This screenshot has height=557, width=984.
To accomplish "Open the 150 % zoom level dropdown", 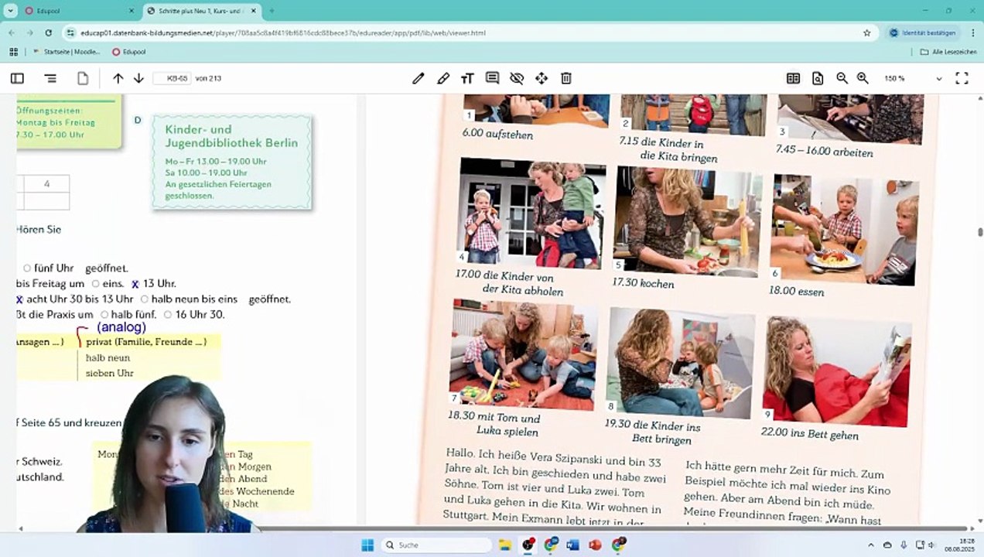I will point(913,78).
